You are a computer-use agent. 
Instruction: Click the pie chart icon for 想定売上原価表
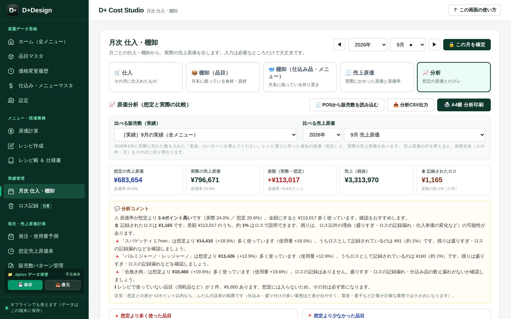click(11, 251)
